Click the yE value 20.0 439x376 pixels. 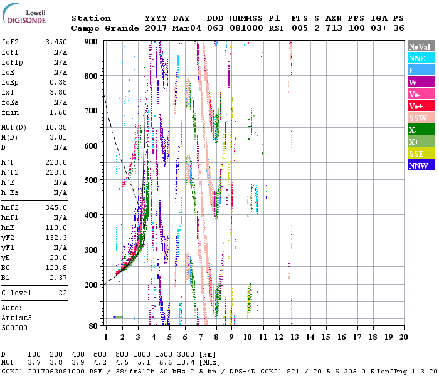(58, 258)
